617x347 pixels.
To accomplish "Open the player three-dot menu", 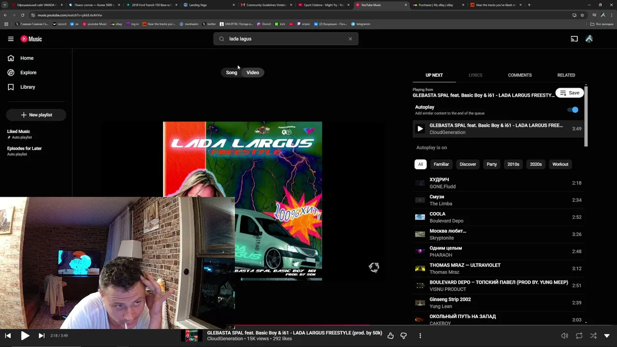I will [x=420, y=336].
